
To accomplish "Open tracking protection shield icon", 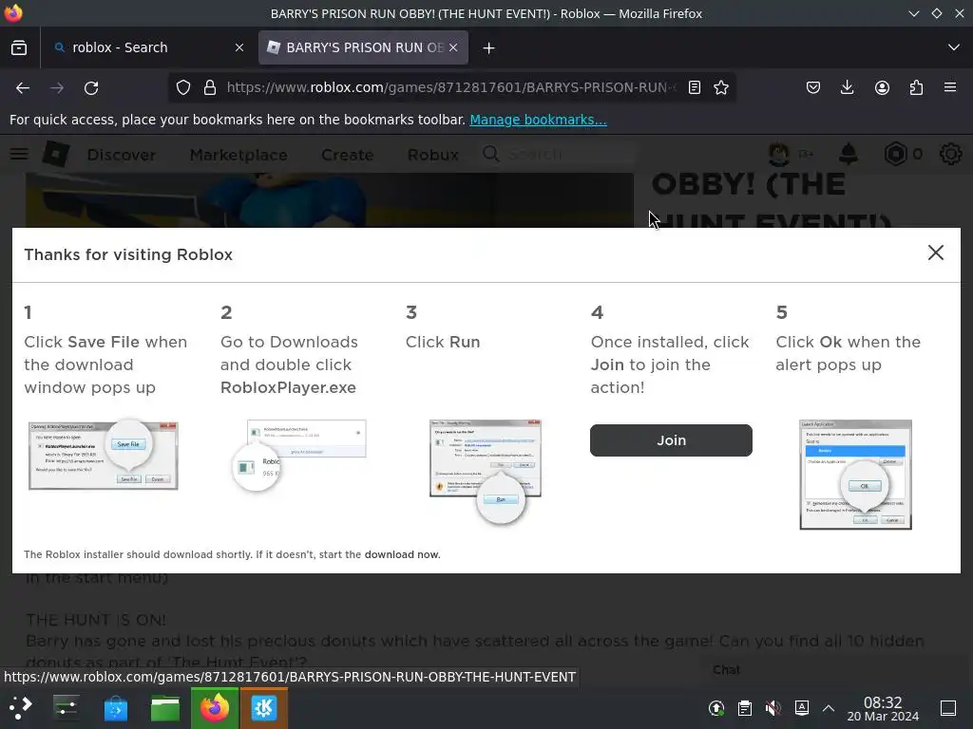I will click(183, 88).
